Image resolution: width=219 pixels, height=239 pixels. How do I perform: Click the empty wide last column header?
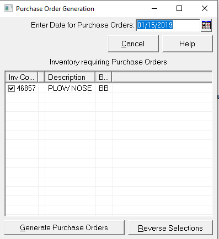162,77
